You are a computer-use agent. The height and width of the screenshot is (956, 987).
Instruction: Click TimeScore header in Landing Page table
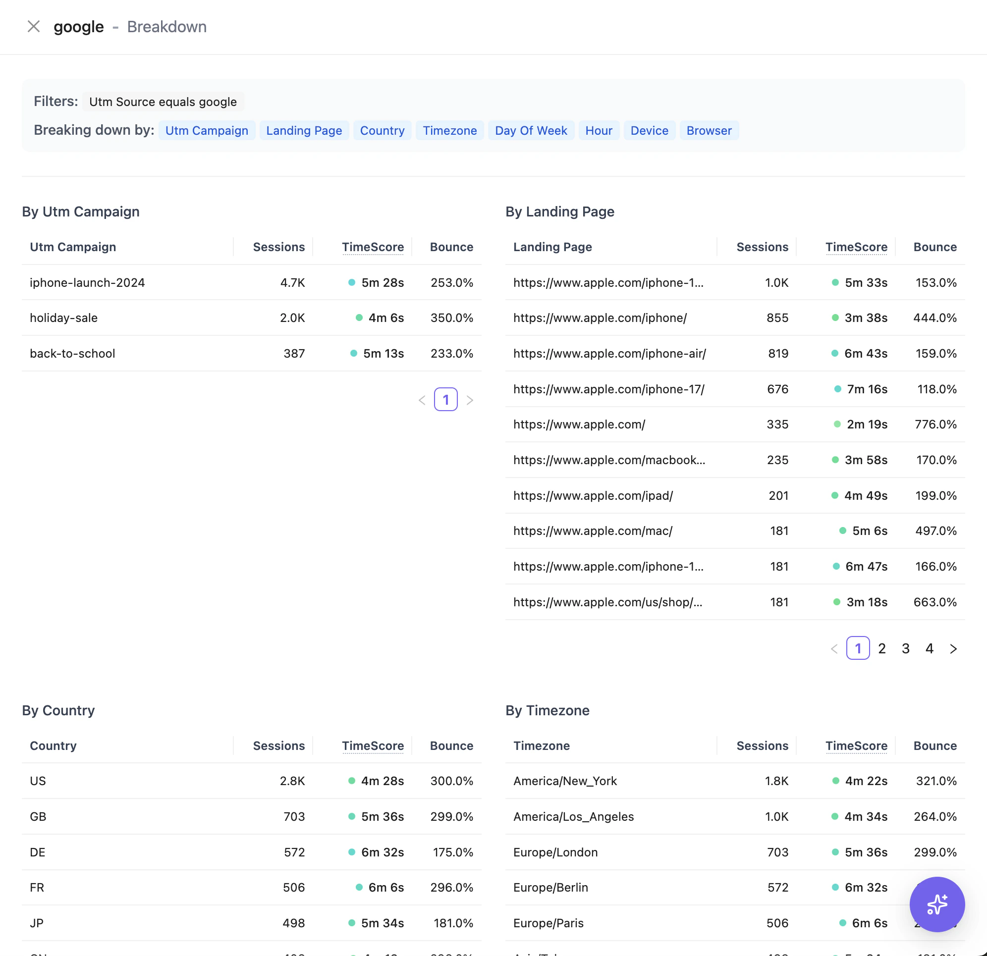pos(856,247)
